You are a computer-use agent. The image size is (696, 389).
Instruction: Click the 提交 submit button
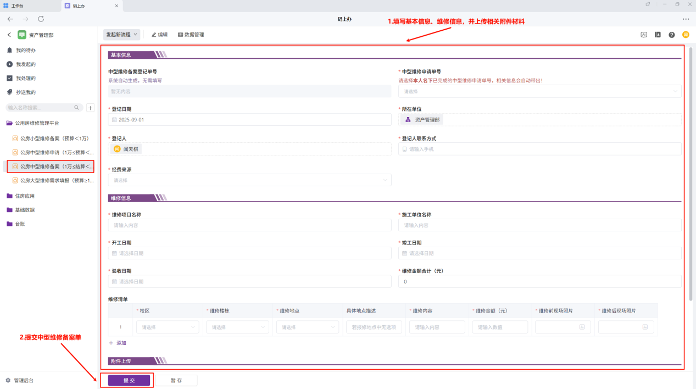(129, 380)
